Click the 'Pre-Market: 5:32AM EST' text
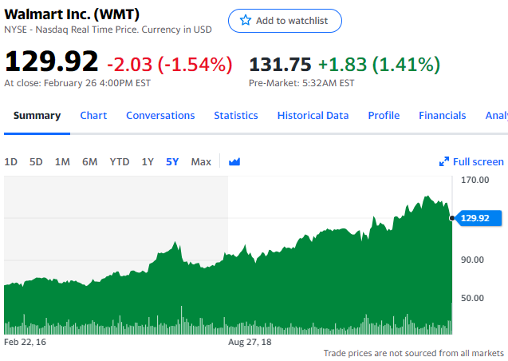The width and height of the screenshot is (508, 361). coord(301,83)
